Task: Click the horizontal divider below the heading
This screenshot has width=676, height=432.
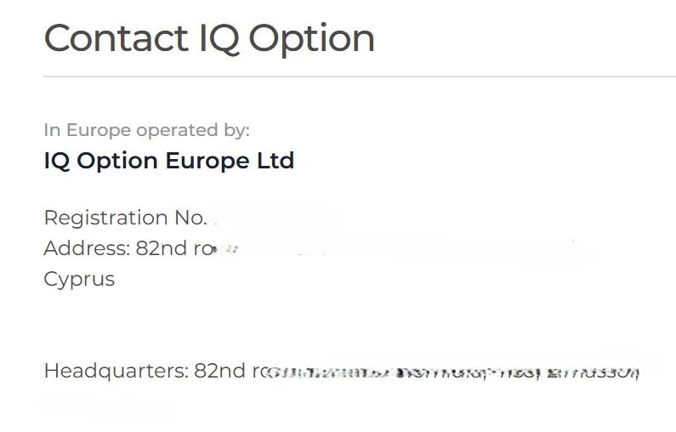Action: tap(357, 77)
